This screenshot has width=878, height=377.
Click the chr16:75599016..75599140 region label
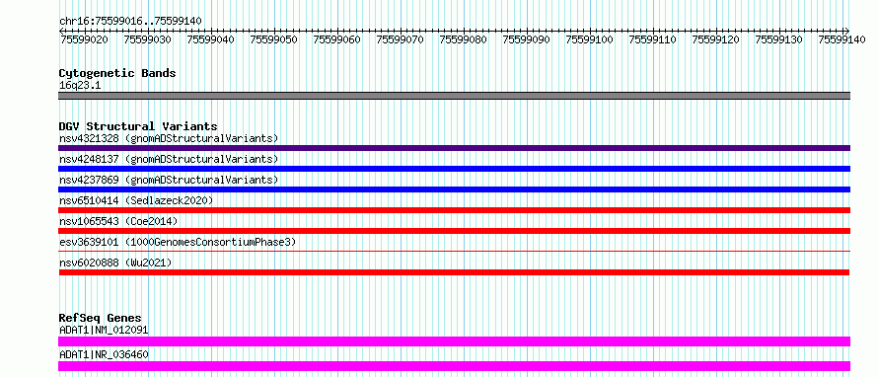tap(130, 22)
